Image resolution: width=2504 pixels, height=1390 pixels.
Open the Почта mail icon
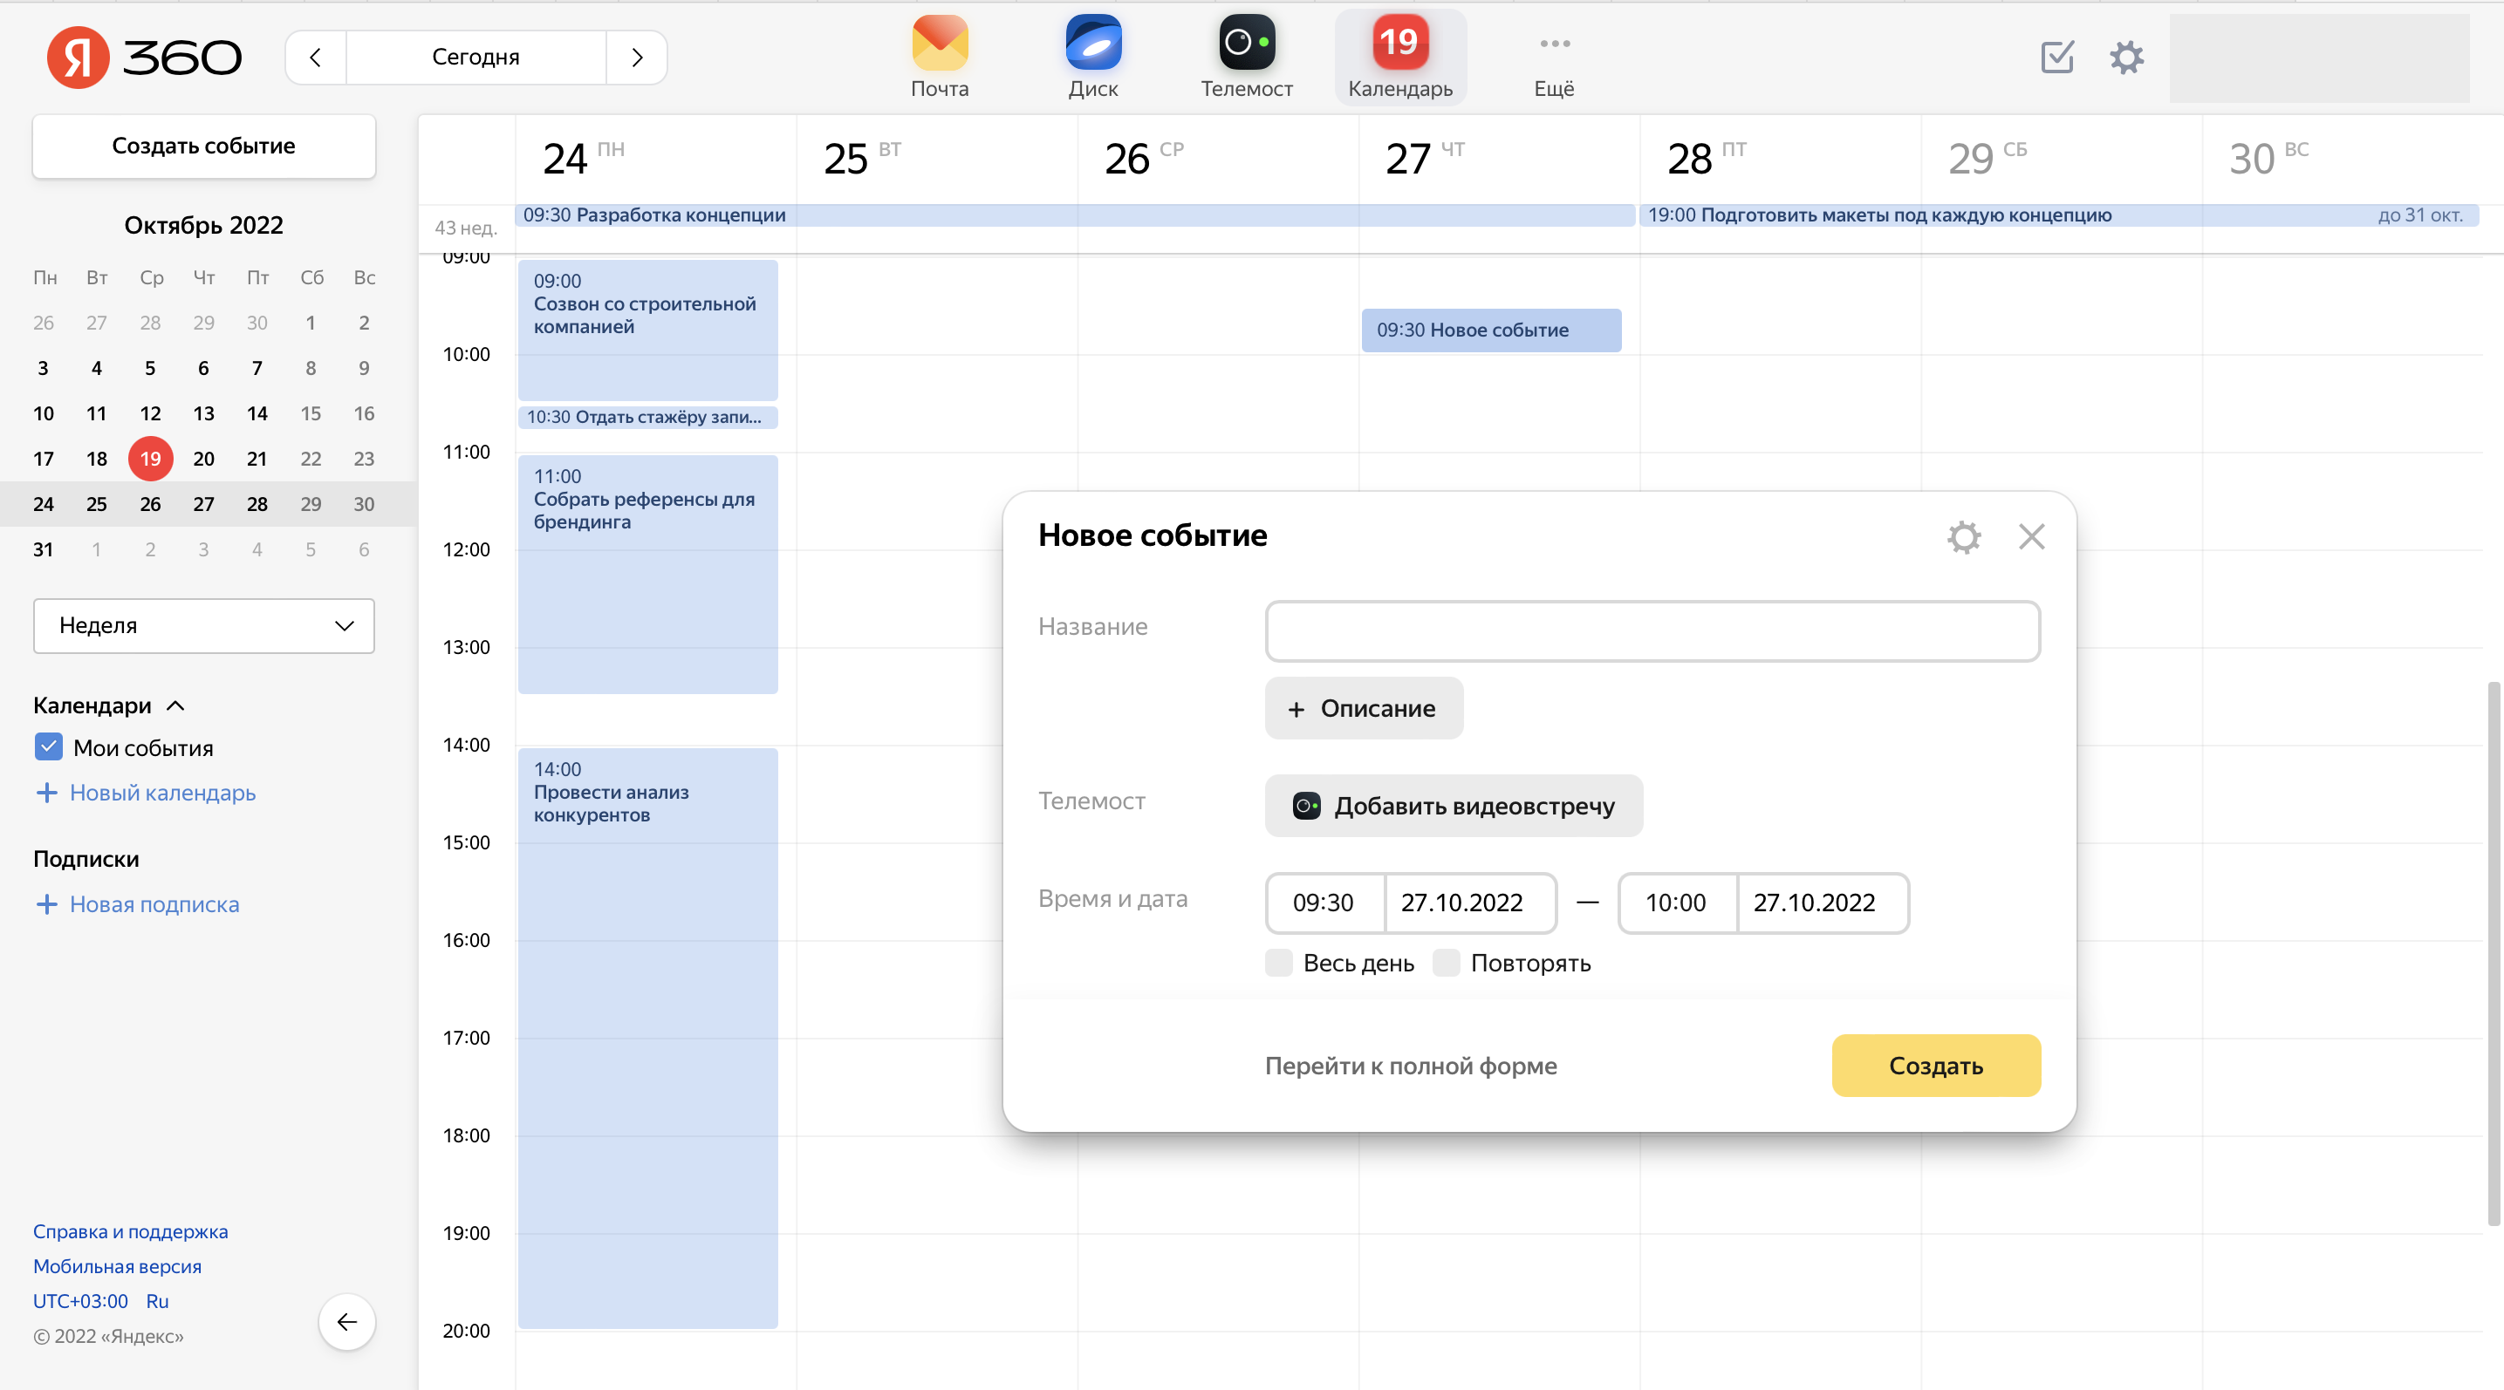coord(939,44)
